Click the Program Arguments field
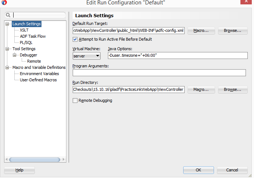This screenshot has width=254, height=178. click(159, 73)
